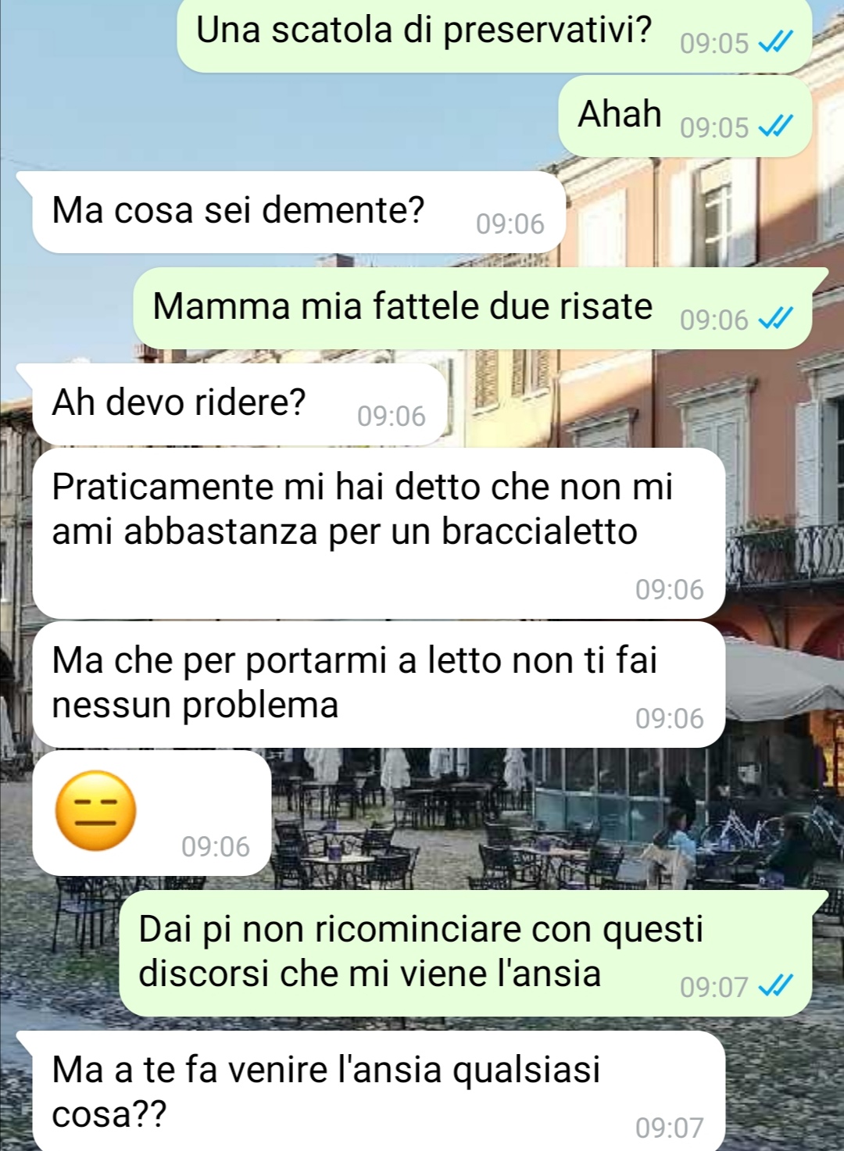844x1151 pixels.
Task: Tap the 'Ahah' sent message
Action: click(x=685, y=116)
